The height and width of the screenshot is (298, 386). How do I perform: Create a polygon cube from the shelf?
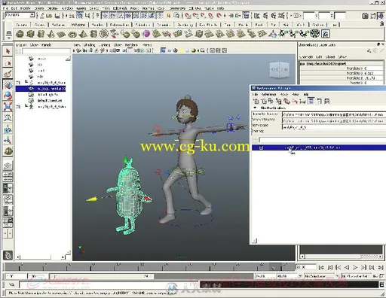pyautogui.click(x=30, y=34)
